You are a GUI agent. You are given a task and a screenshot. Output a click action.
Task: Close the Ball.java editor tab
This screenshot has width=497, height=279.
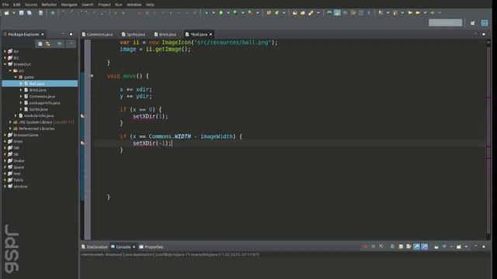point(210,34)
